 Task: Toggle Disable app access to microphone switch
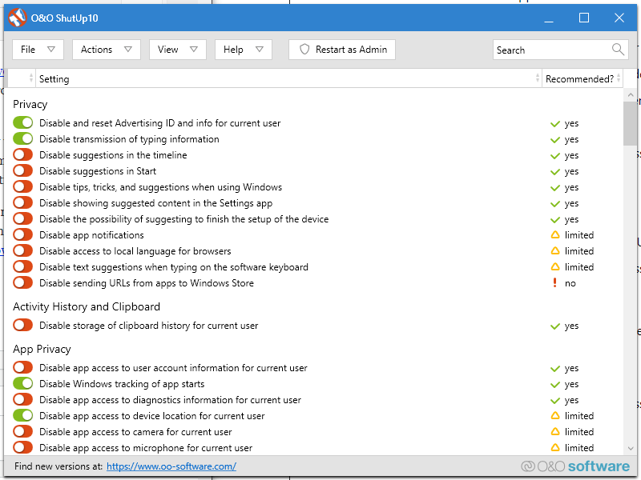click(x=23, y=447)
